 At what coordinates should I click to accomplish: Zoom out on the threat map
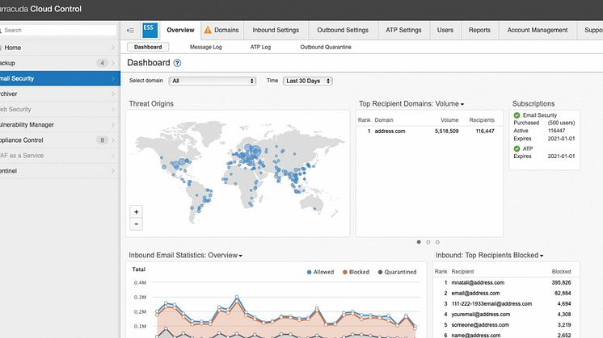point(136,223)
